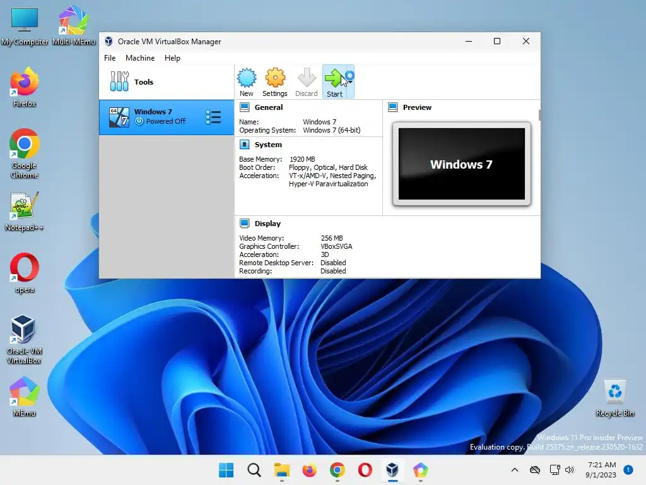Click the 'Floppy, Optical, Hard Disk' boot order
This screenshot has width=646, height=485.
click(x=328, y=167)
